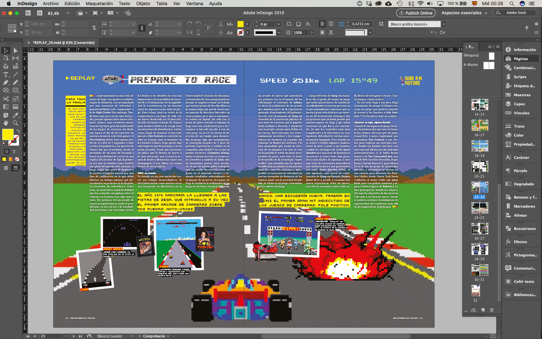542x339 pixels.
Task: Select the Zoom magnifier tool
Action: point(15,123)
